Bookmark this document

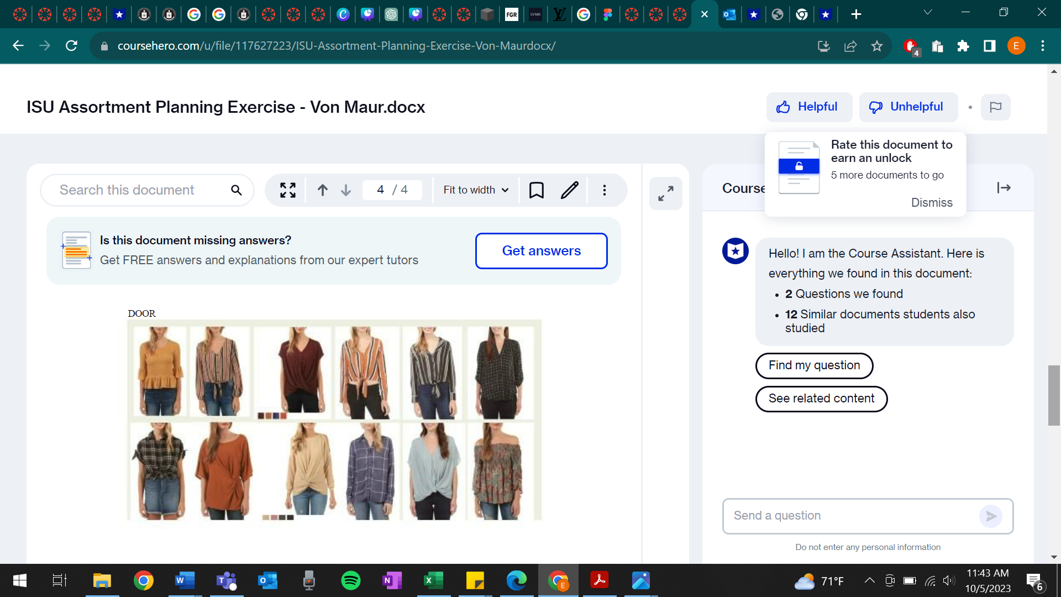536,190
